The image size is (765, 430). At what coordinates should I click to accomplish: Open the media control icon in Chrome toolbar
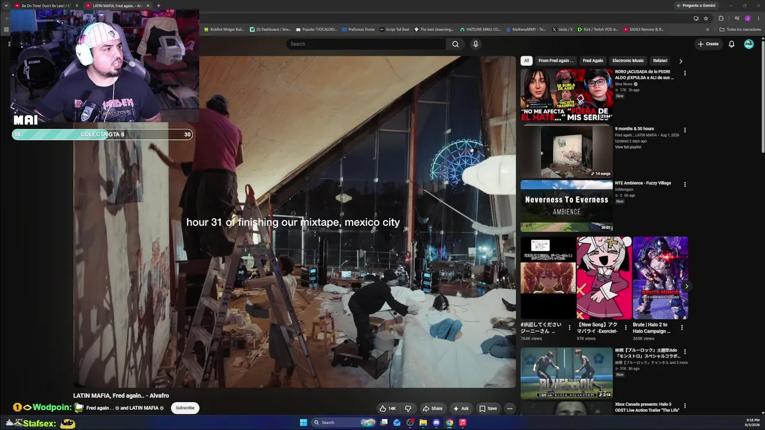point(737,18)
